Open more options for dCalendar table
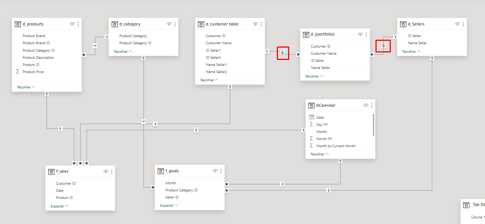Viewport: 485px width, 224px height. [x=372, y=106]
